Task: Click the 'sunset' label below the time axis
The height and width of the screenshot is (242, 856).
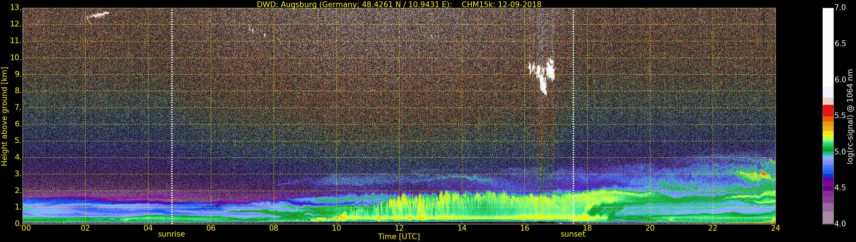Action: (x=573, y=234)
